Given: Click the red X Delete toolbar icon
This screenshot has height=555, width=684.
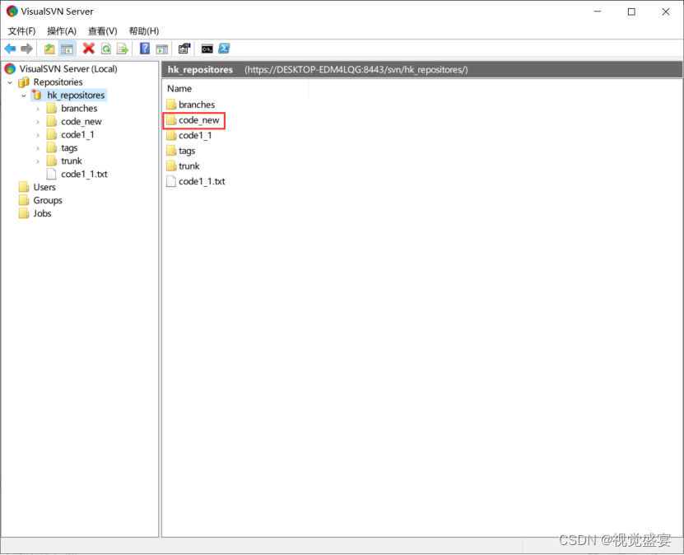Looking at the screenshot, I should coord(89,49).
